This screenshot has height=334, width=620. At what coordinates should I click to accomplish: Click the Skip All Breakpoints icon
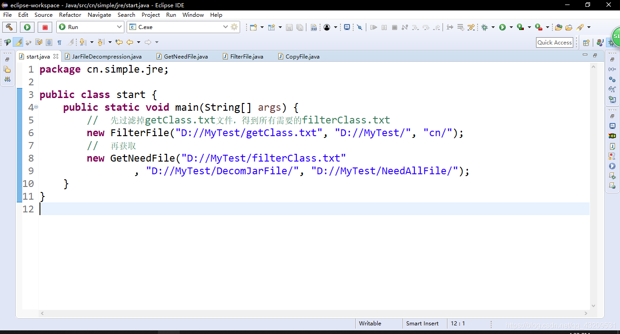(359, 27)
